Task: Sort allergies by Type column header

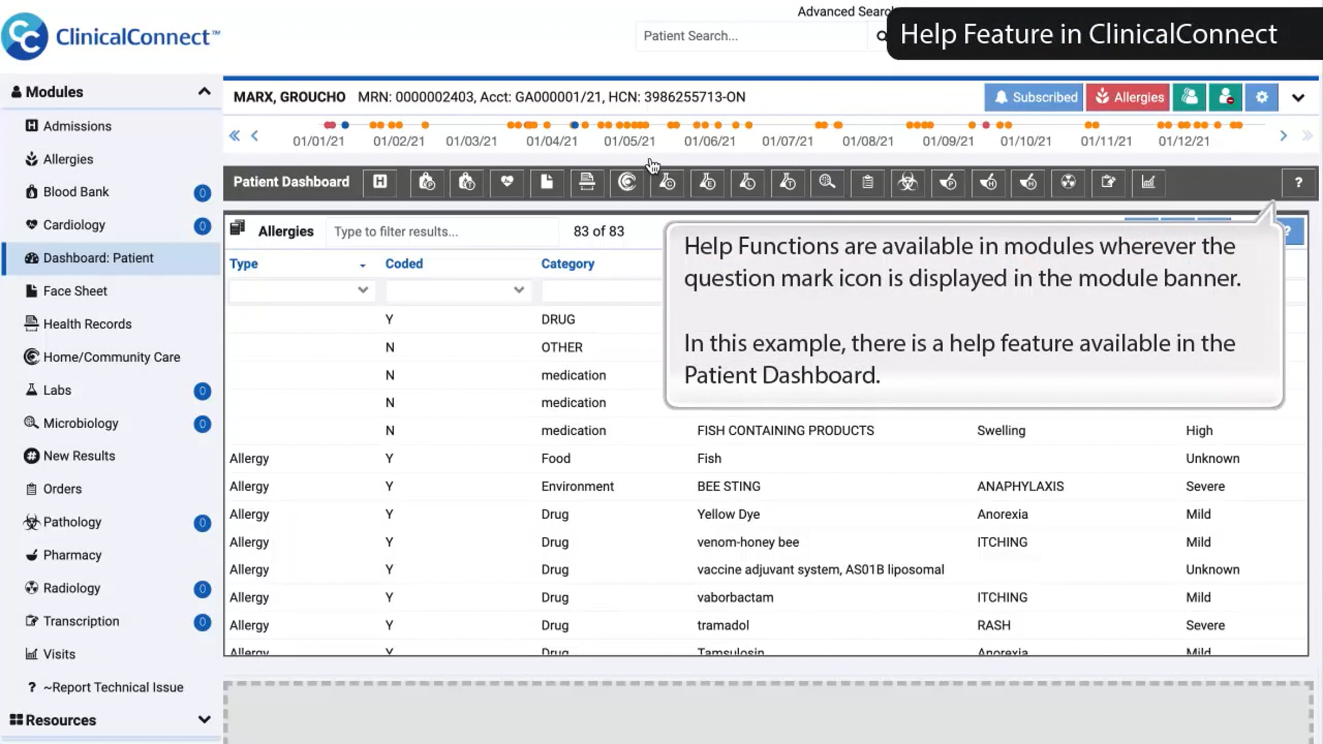Action: 244,264
